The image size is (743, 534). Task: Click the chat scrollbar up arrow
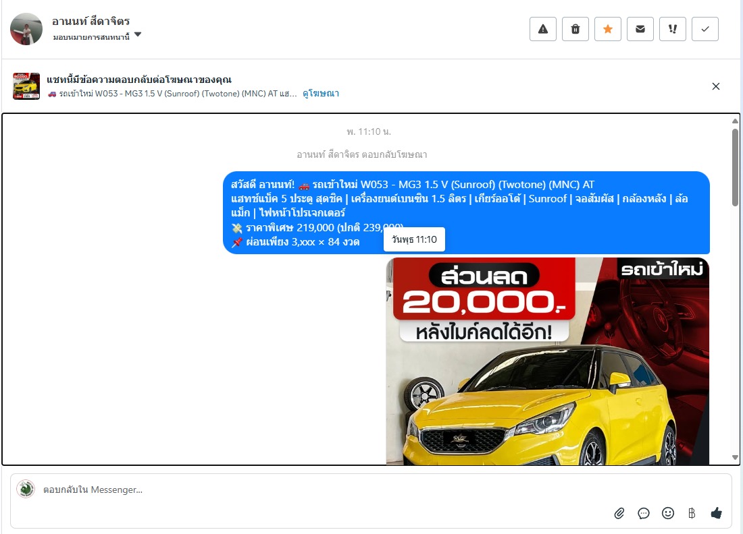click(x=735, y=121)
